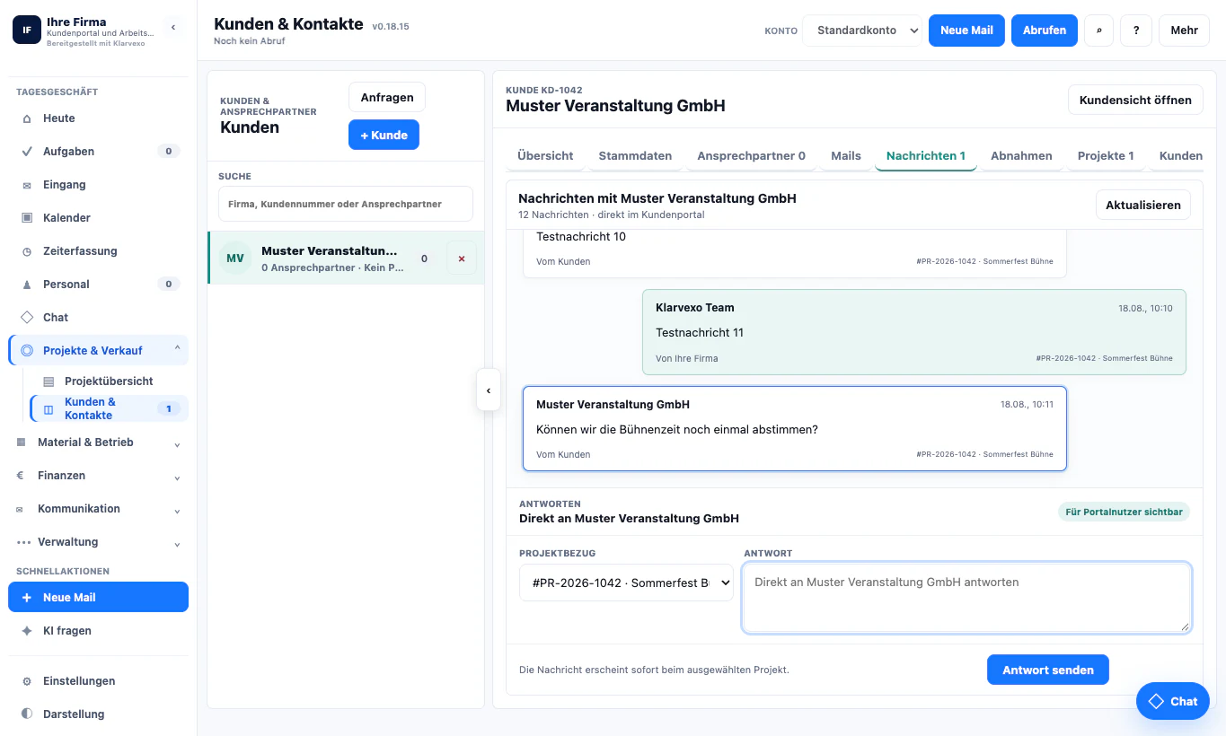
Task: Select the Nachrichten 1 tab
Action: pyautogui.click(x=926, y=155)
